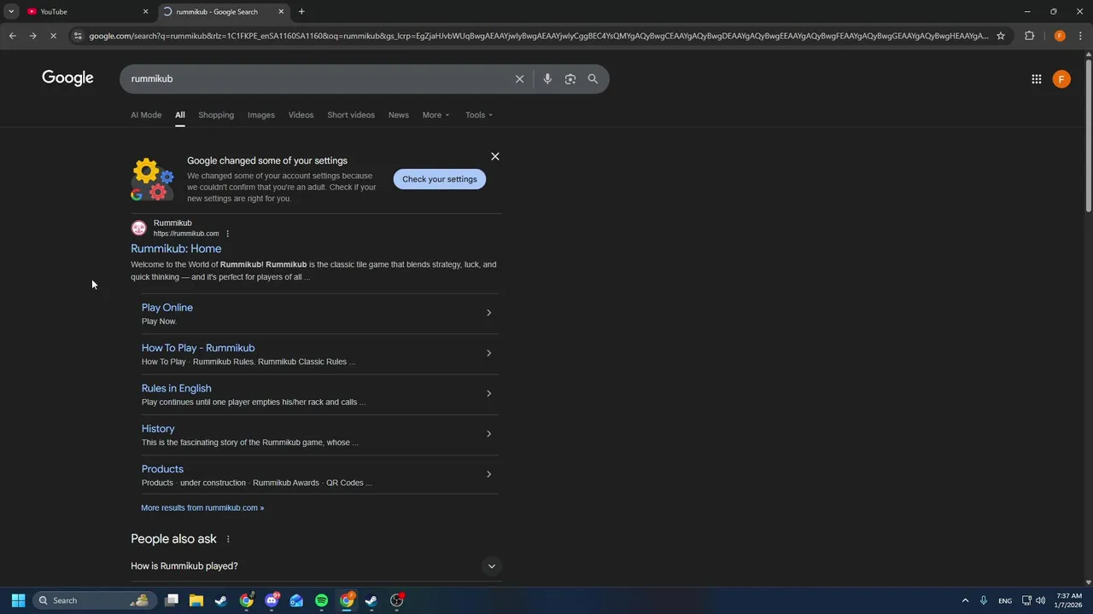The width and height of the screenshot is (1093, 614).
Task: Open the Chrome three-dot menu
Action: pos(1080,36)
